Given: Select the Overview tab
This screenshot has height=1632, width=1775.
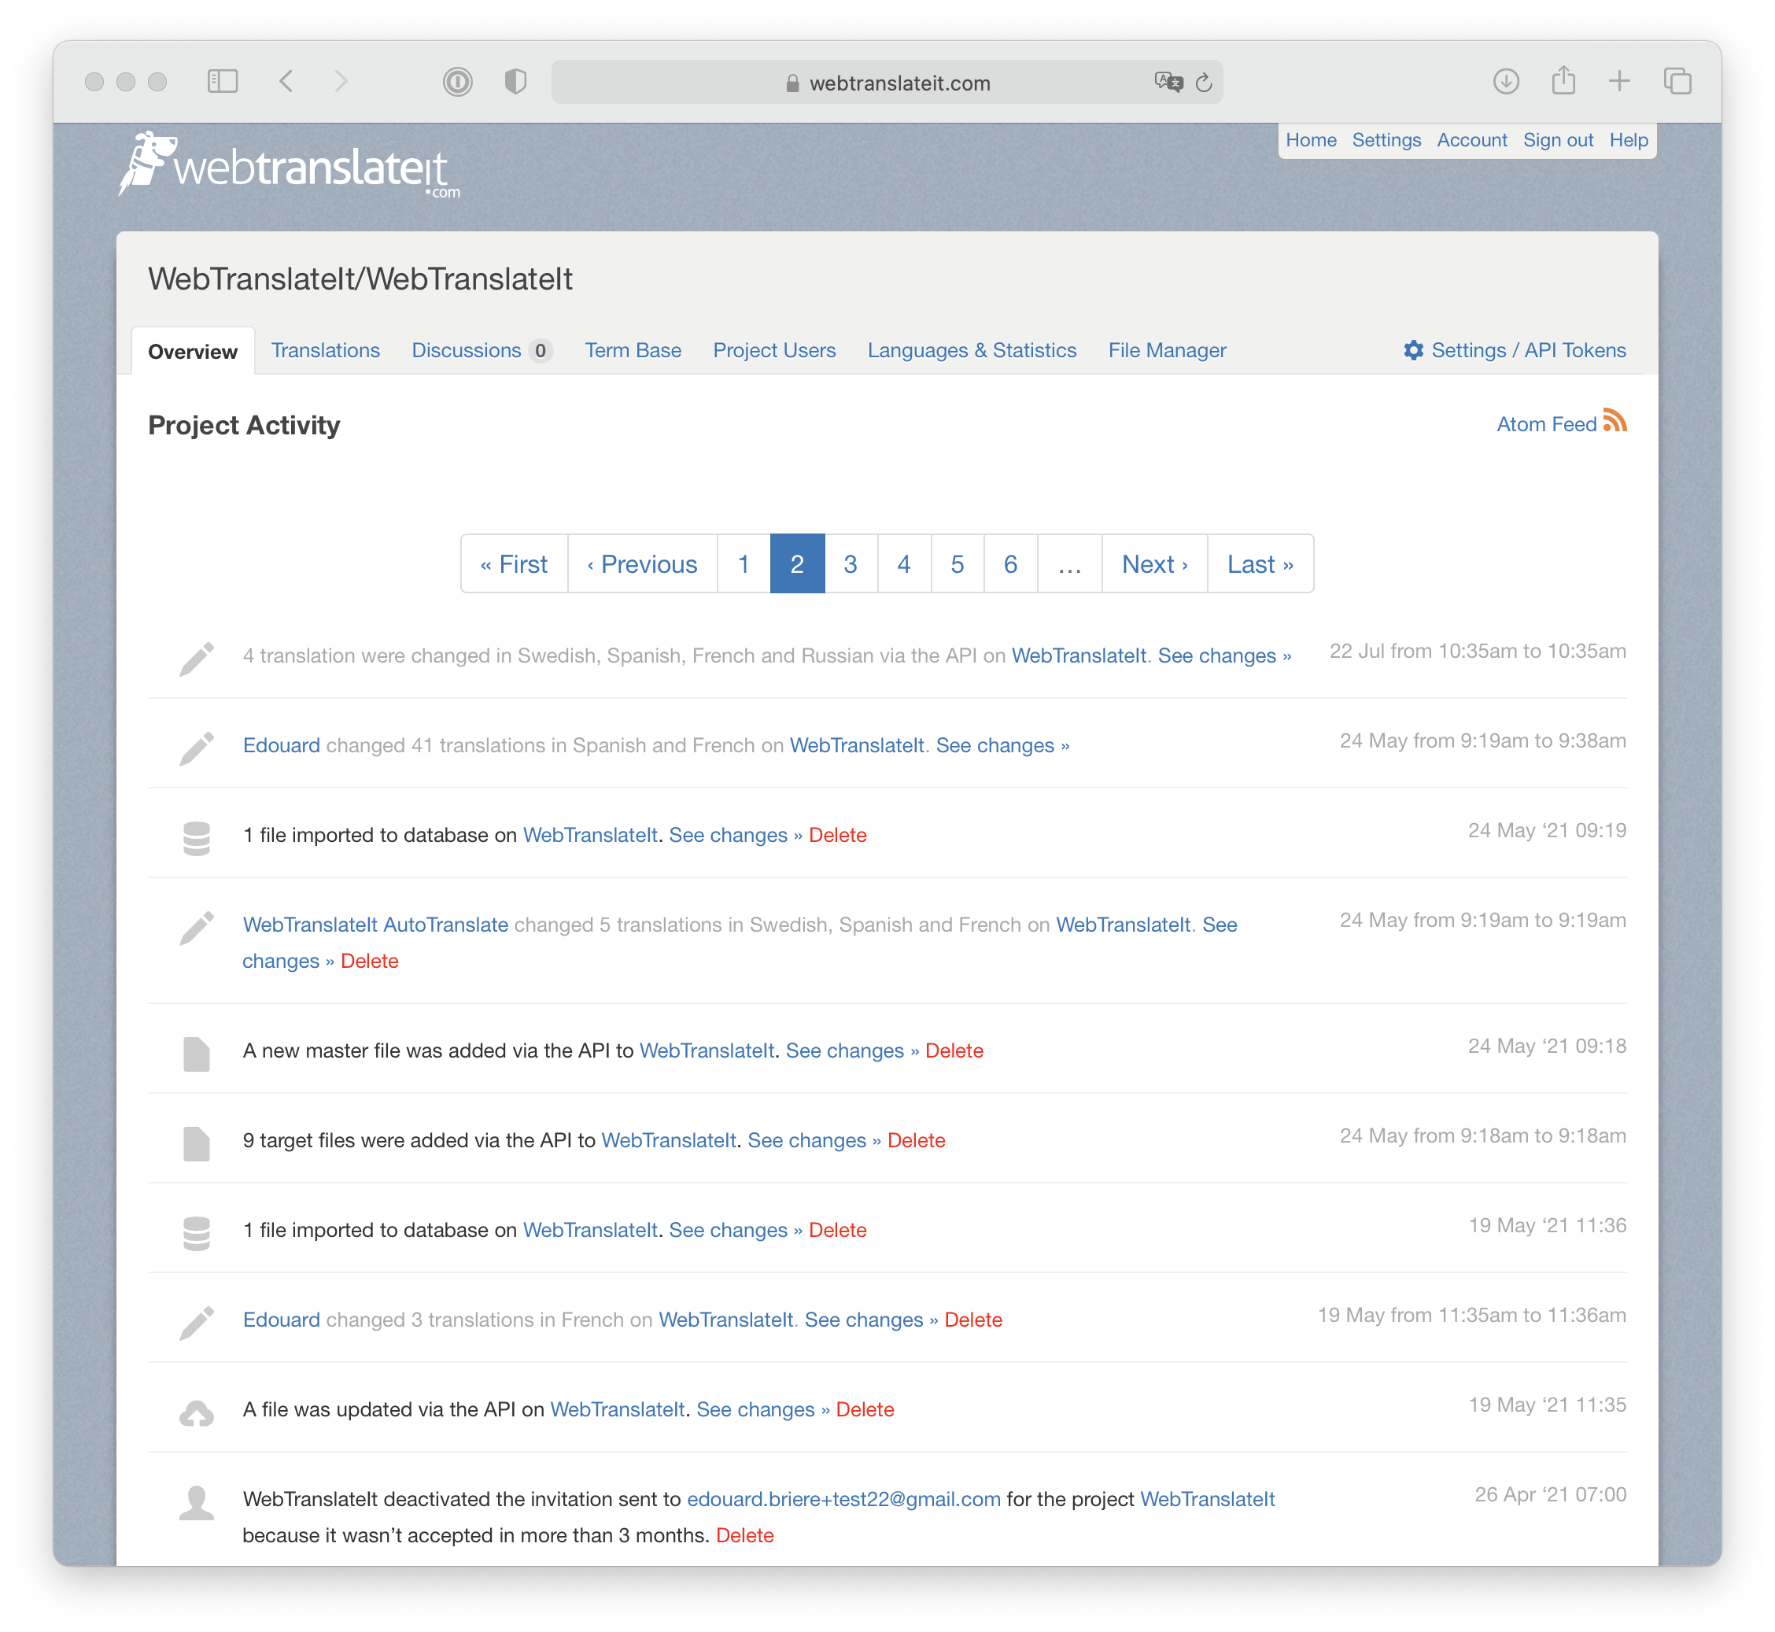Looking at the screenshot, I should [193, 352].
